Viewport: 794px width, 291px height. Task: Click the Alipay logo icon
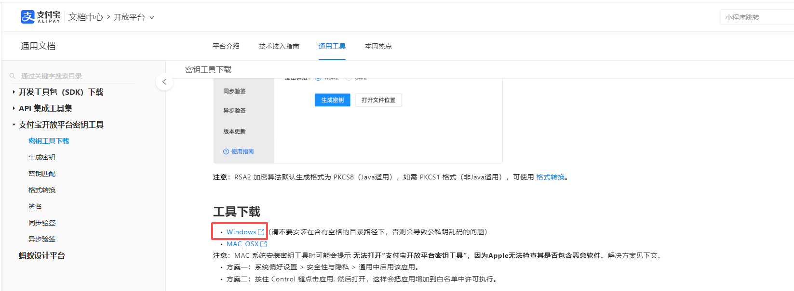click(28, 17)
